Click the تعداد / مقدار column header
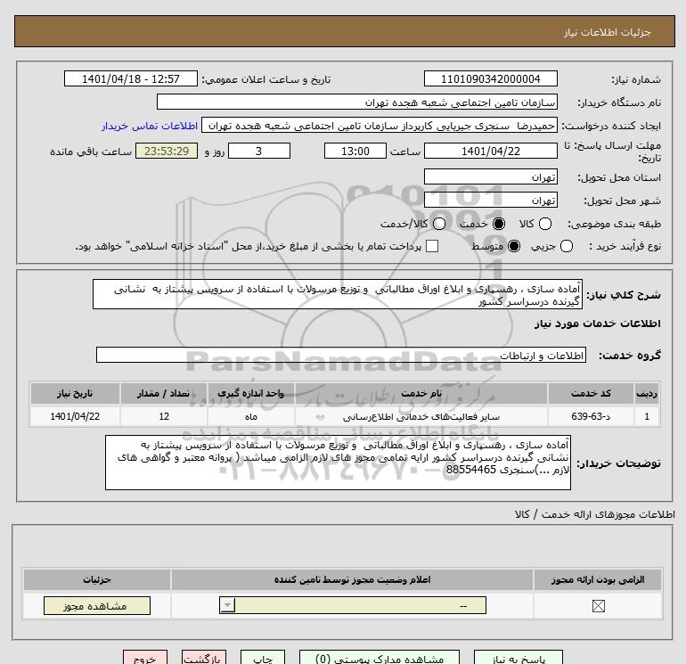Screen dimensions: 686x664 coord(164,393)
